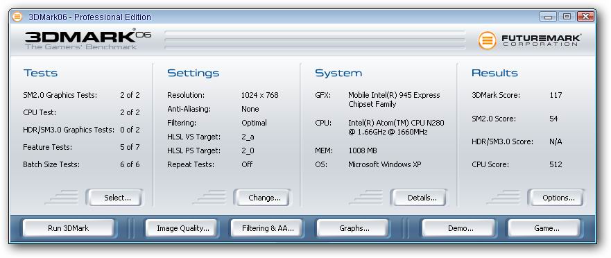This screenshot has height=258, width=611.
Task: Click the Anti-Aliasing value None
Action: coord(250,109)
